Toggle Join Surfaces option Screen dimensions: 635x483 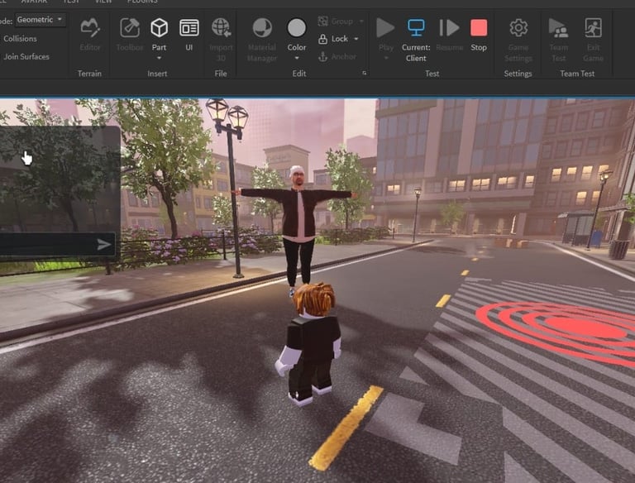pos(26,56)
